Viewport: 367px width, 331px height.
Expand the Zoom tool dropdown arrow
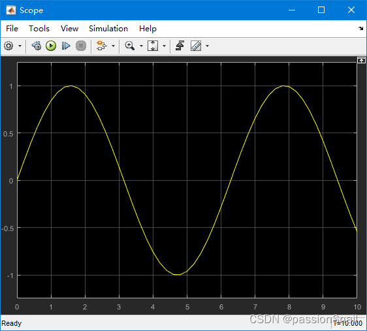pyautogui.click(x=141, y=46)
